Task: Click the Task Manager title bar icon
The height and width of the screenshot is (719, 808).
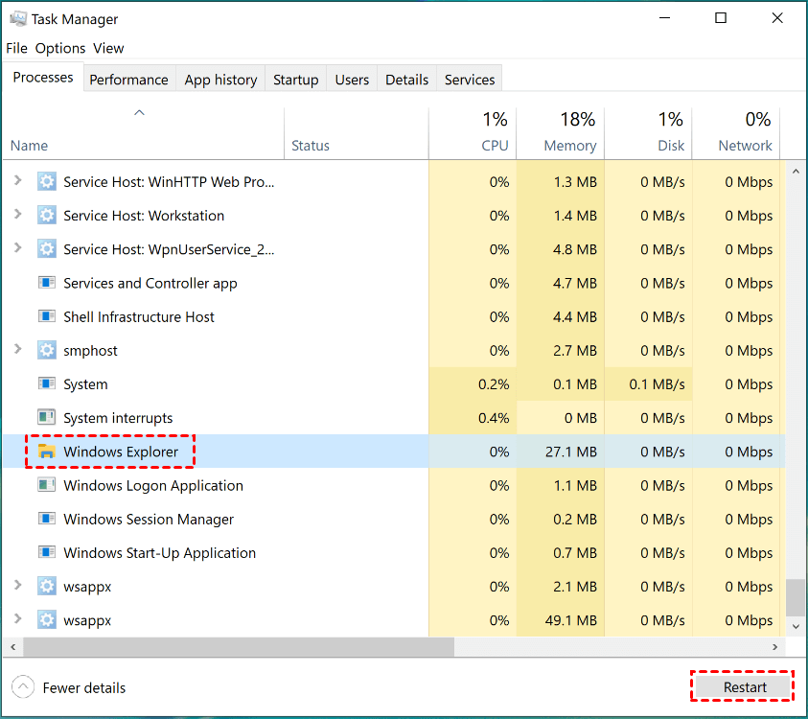Action: 17,18
